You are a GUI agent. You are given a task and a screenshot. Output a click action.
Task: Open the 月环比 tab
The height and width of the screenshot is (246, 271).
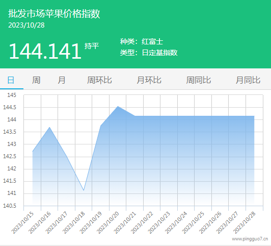[x=149, y=80]
